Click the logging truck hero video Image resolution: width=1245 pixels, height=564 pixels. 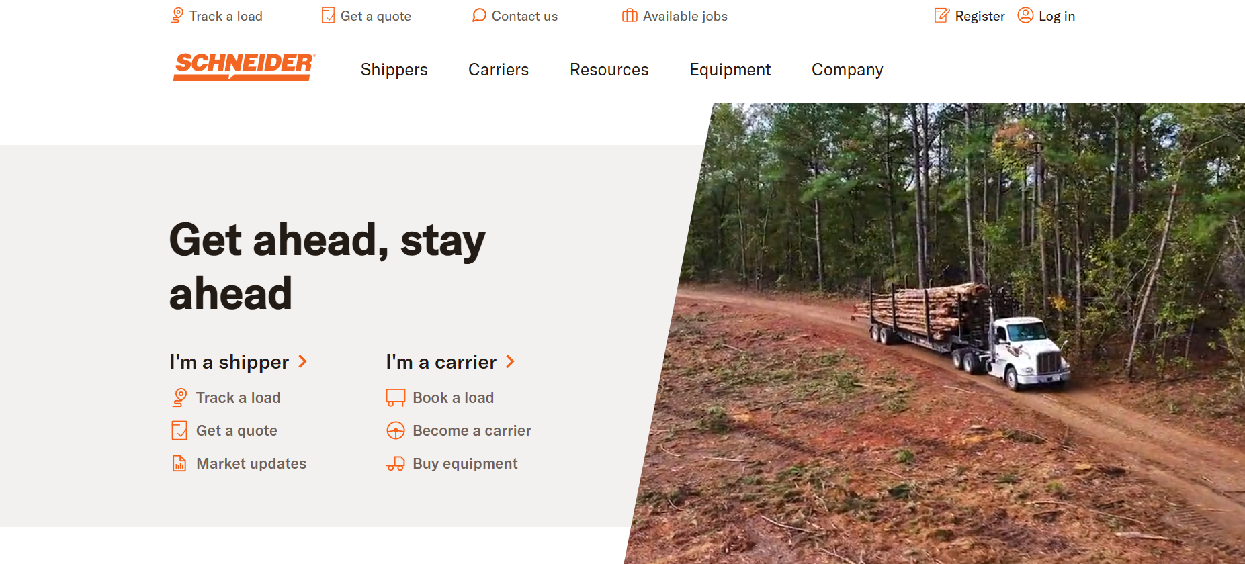(x=941, y=334)
